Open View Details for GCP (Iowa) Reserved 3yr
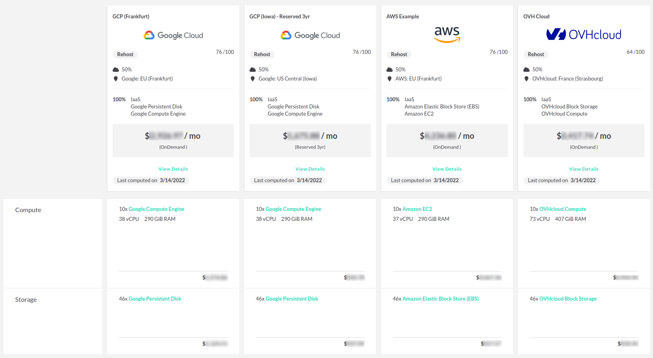The width and height of the screenshot is (653, 358). tap(310, 169)
